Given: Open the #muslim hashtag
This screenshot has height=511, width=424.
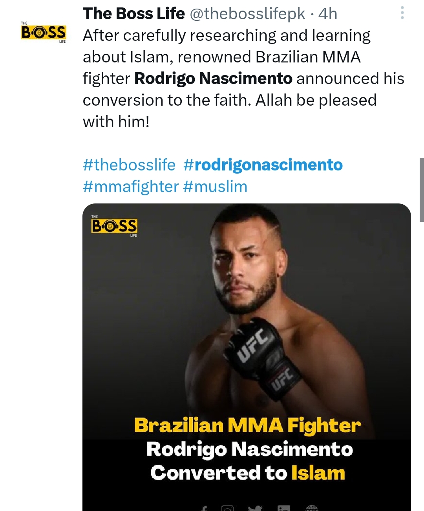Looking at the screenshot, I should click(216, 187).
